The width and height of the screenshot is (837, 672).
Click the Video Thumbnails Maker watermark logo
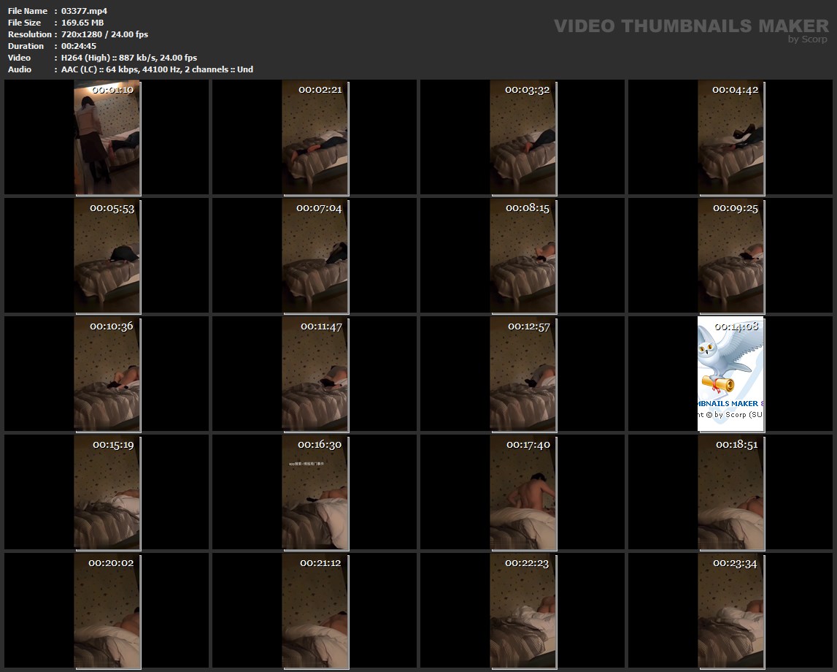pyautogui.click(x=690, y=26)
